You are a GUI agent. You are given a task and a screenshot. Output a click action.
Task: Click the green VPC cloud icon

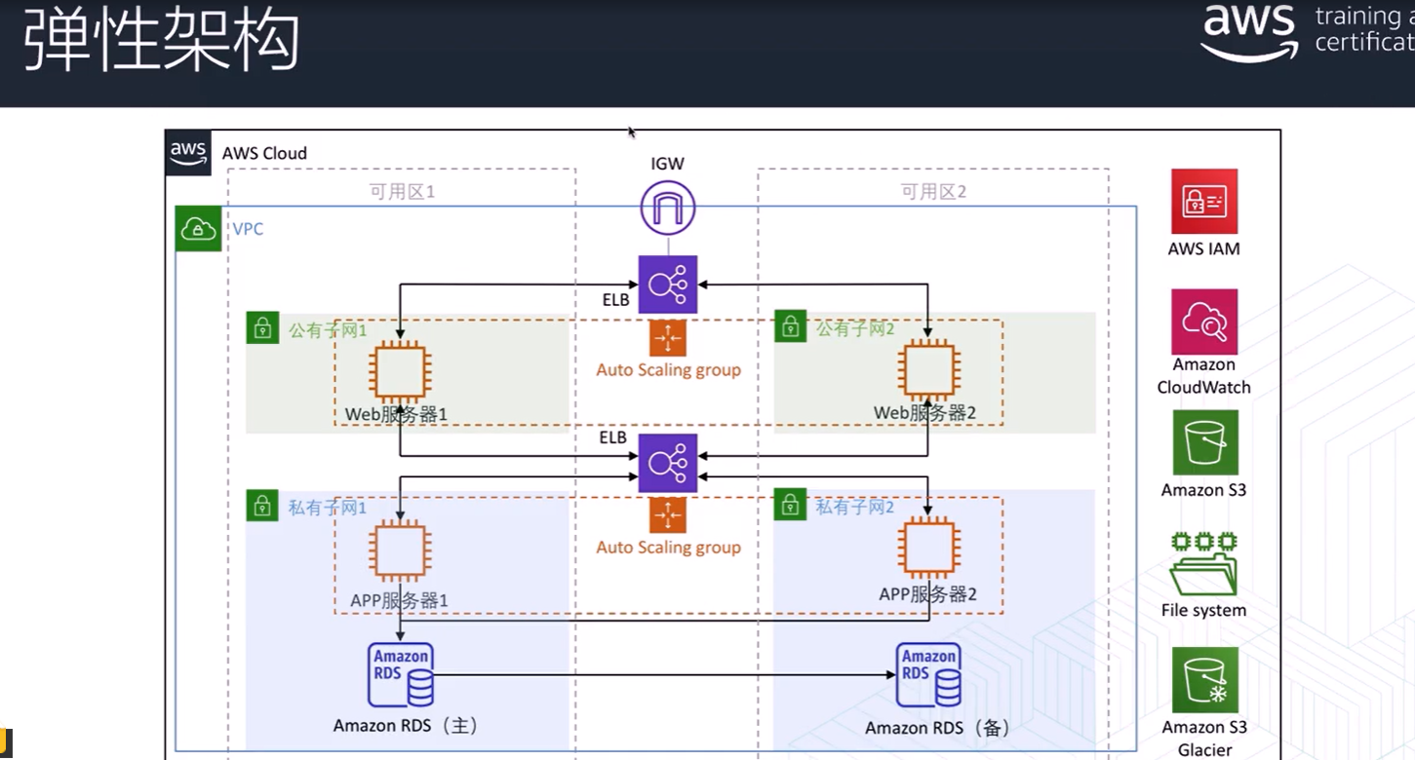[x=198, y=229]
